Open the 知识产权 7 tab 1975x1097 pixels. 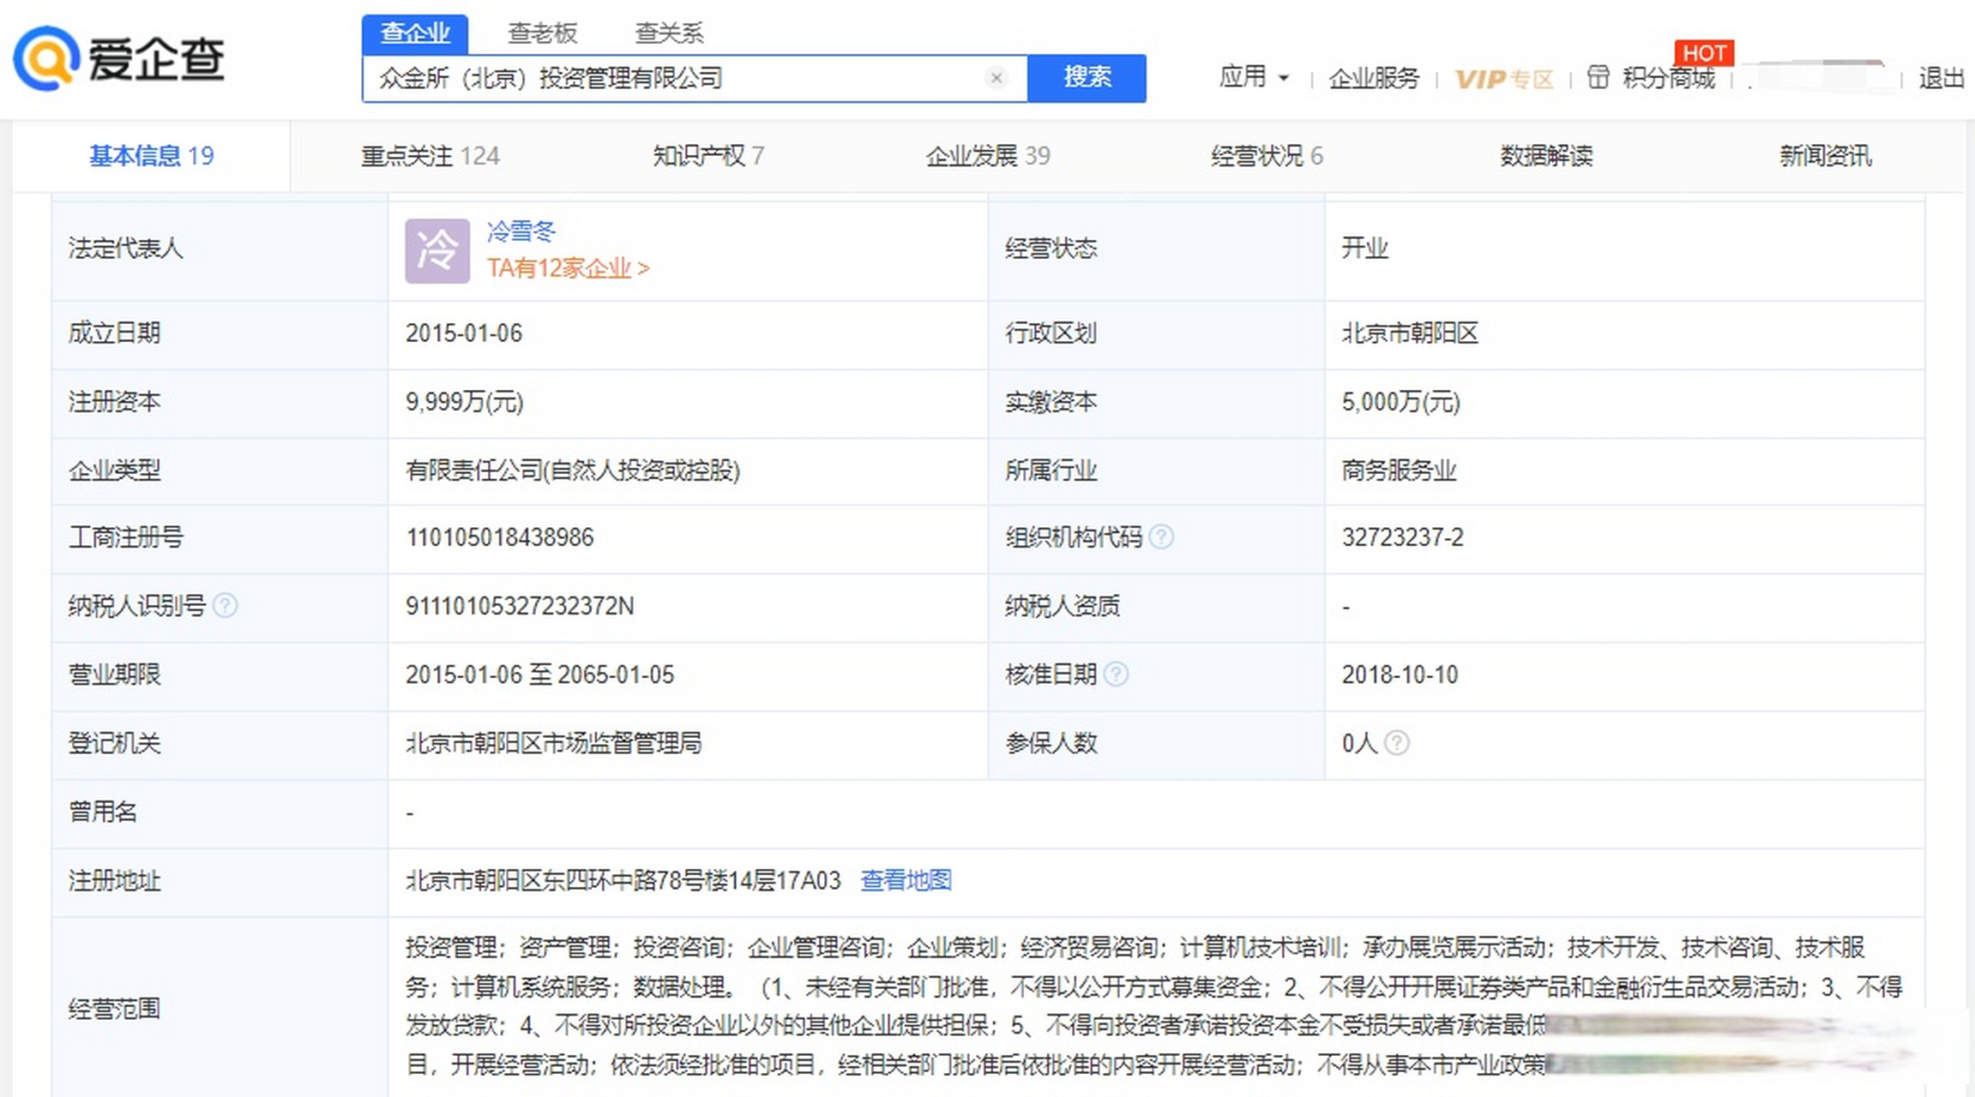coord(708,156)
